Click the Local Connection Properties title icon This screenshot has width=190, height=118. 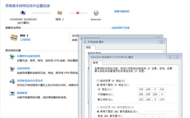[85, 42]
